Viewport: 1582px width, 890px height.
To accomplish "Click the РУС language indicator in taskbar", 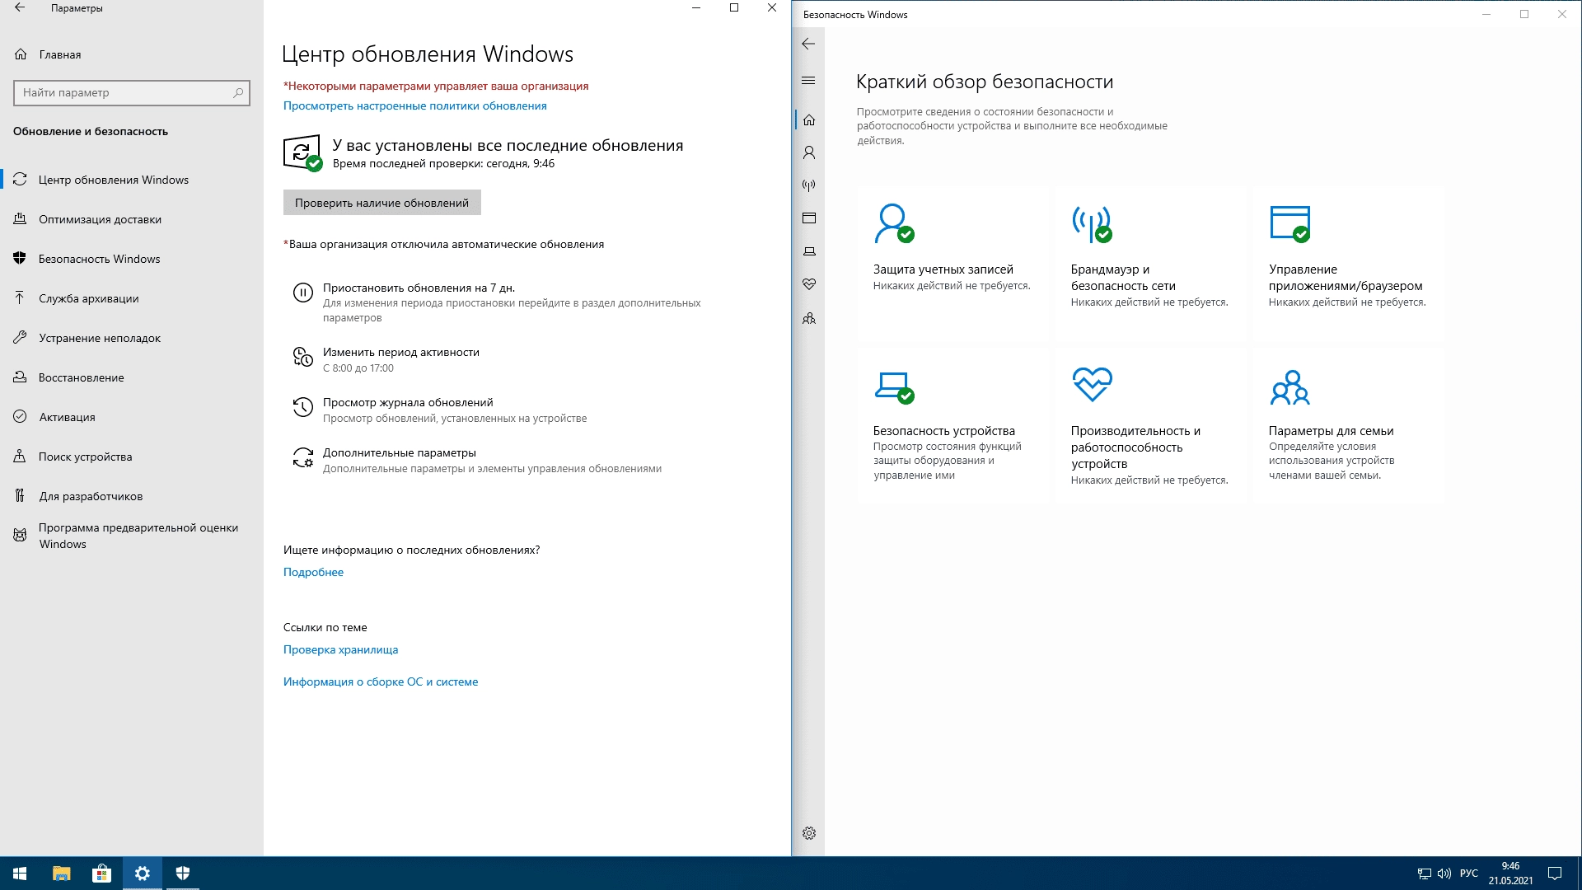I will click(1468, 874).
